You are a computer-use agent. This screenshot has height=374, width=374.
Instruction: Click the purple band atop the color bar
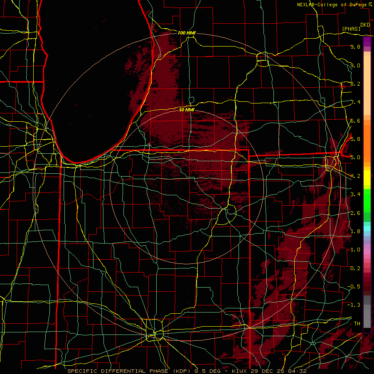367,42
